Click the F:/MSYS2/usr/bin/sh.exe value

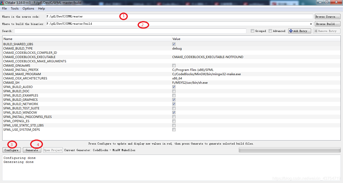[190, 83]
